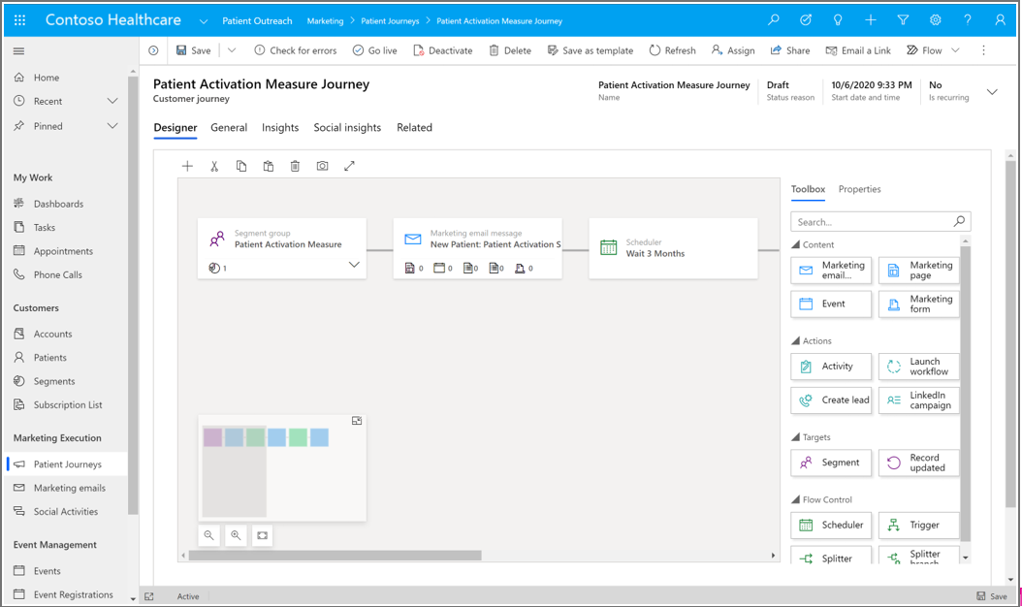Expand the Pinned navigation section
1022x607 pixels.
click(112, 126)
